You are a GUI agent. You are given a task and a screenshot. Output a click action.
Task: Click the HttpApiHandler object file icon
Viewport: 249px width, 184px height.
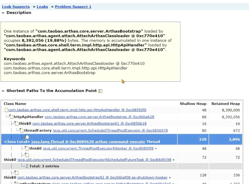(x=6, y=110)
